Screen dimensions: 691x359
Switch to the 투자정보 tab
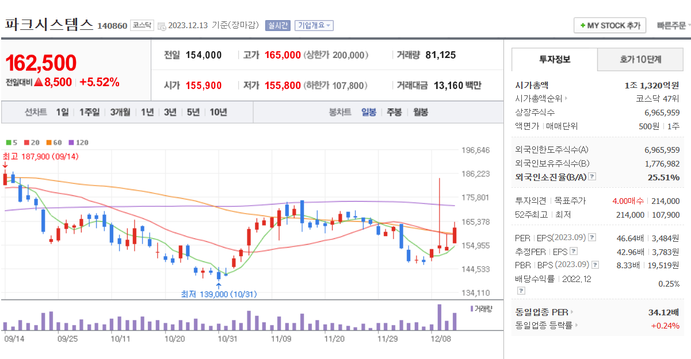pos(555,59)
